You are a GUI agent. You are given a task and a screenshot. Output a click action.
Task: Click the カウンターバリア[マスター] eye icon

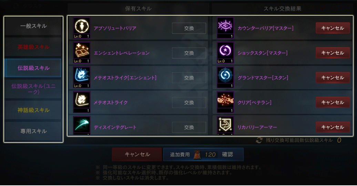click(x=225, y=28)
